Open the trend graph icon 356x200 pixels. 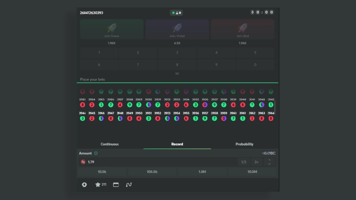click(x=129, y=184)
